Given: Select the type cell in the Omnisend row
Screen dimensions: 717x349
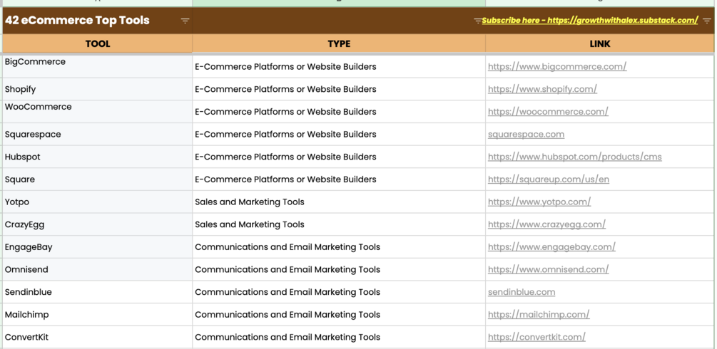Looking at the screenshot, I should [339, 269].
